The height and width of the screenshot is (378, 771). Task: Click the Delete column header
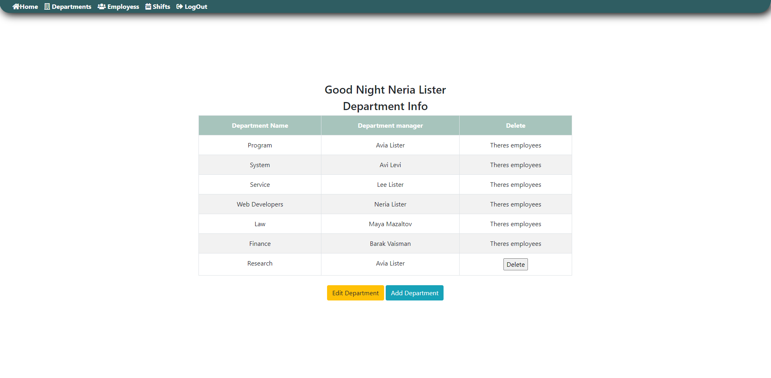(515, 125)
